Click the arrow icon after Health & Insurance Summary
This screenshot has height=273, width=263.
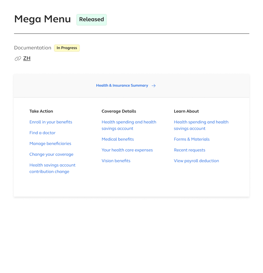(x=154, y=86)
